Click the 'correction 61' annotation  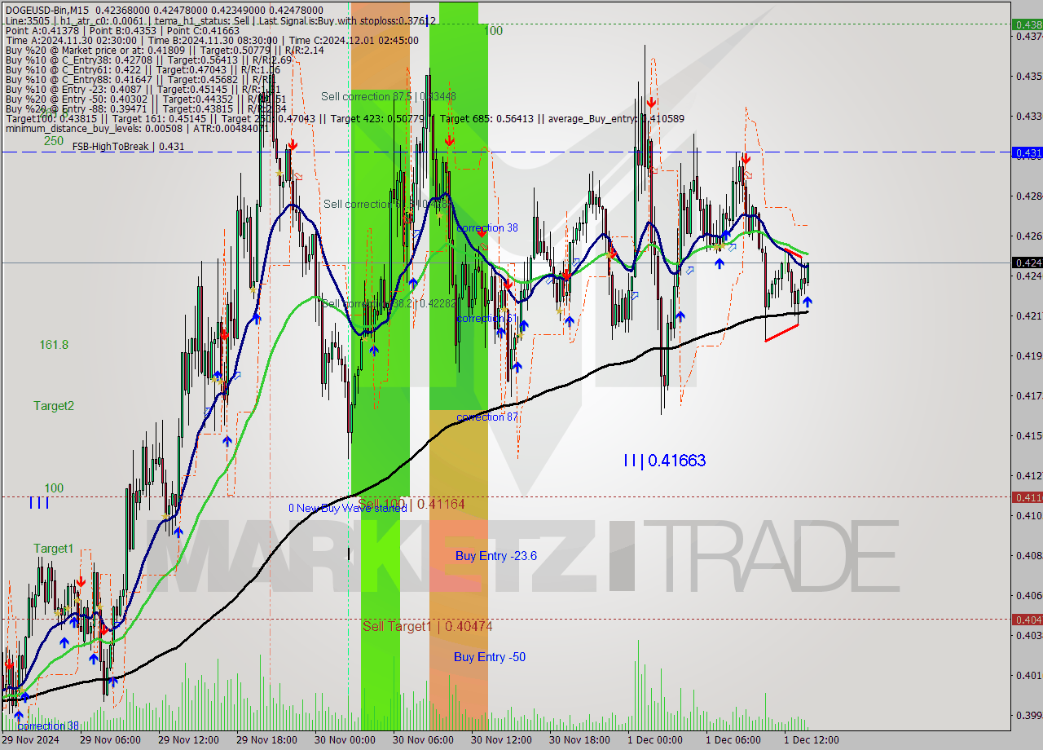click(x=486, y=318)
